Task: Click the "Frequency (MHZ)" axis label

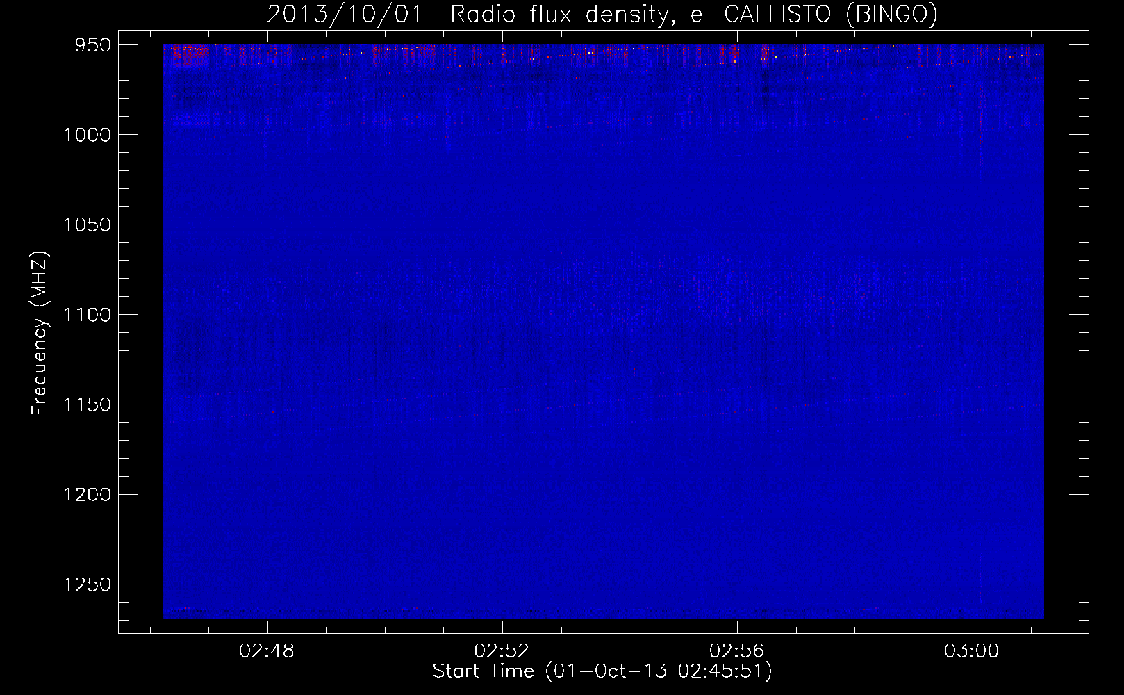Action: (x=40, y=334)
